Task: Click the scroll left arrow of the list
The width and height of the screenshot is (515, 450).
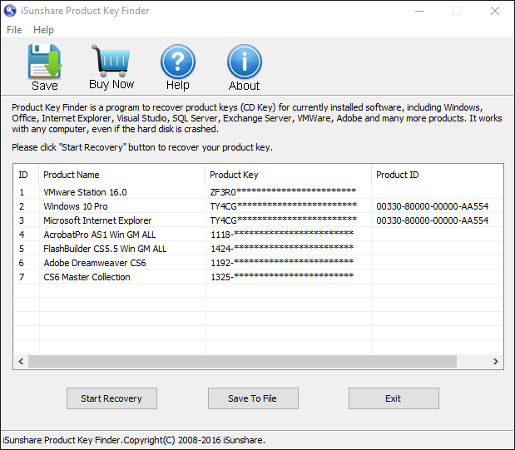Action: coord(21,361)
